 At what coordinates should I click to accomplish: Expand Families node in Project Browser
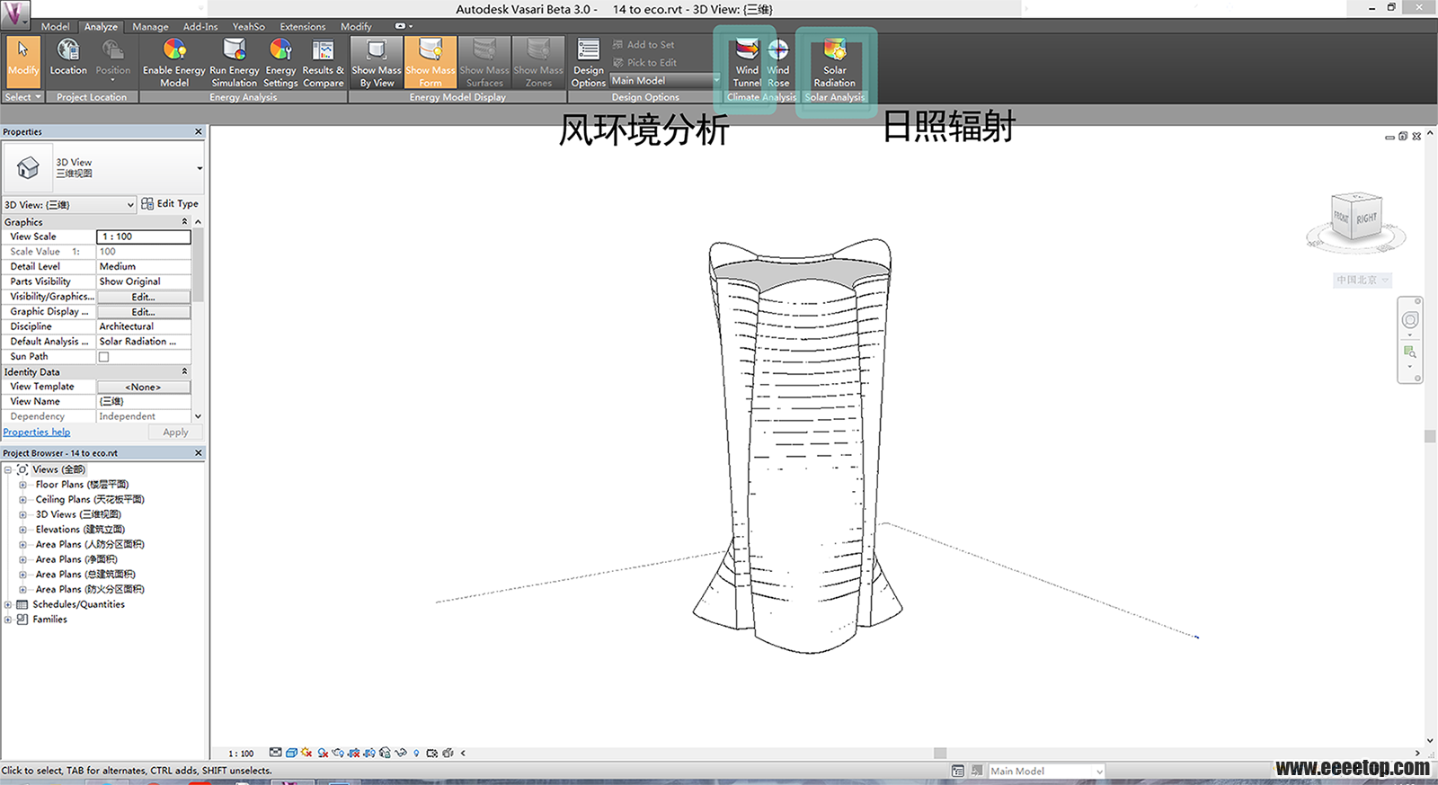(8, 620)
